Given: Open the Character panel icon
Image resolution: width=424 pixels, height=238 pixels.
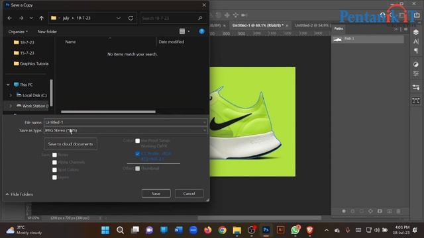Looking at the screenshot, I should point(416,42).
